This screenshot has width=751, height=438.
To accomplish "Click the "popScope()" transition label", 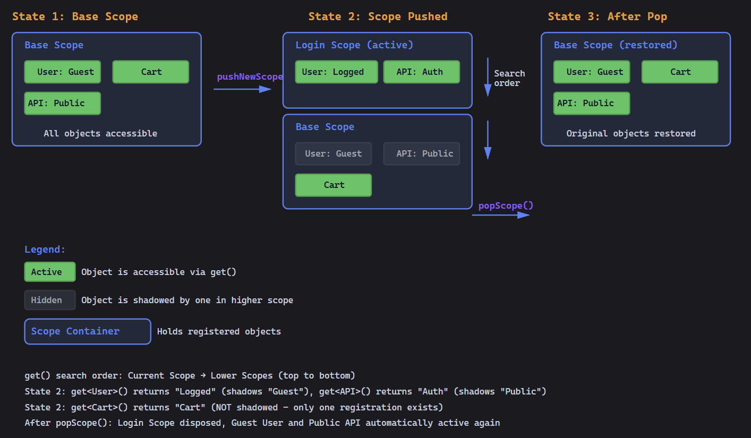I will pyautogui.click(x=506, y=205).
